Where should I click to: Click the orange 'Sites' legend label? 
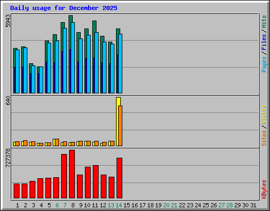264,138
